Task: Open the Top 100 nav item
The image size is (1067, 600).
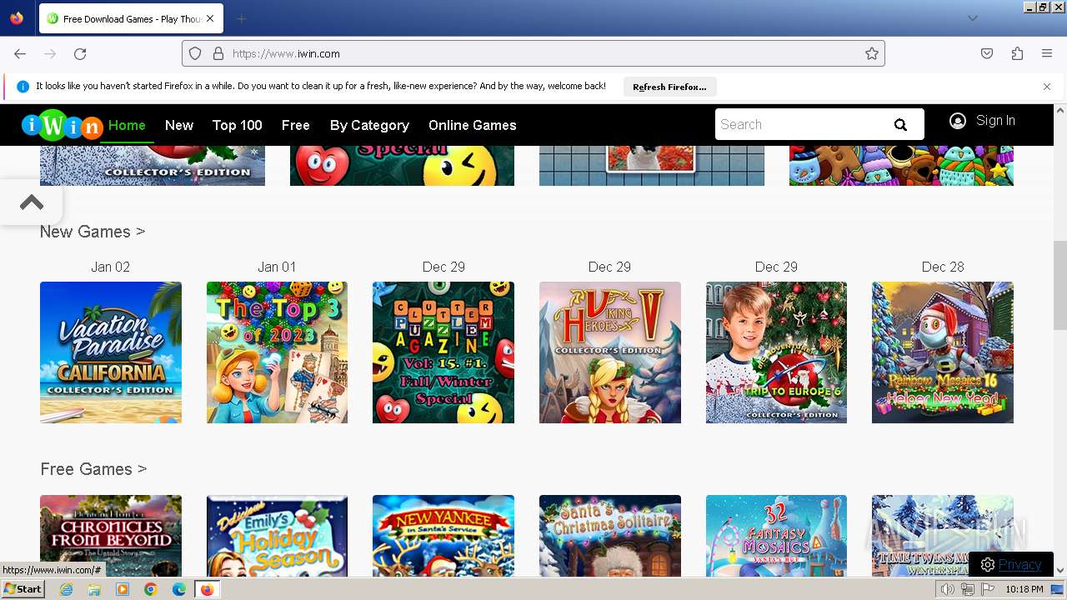Action: [x=238, y=125]
